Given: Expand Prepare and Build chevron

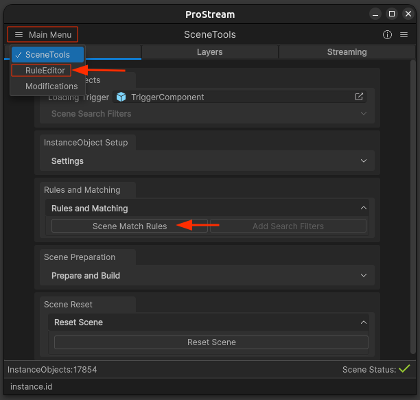Looking at the screenshot, I should (x=364, y=275).
